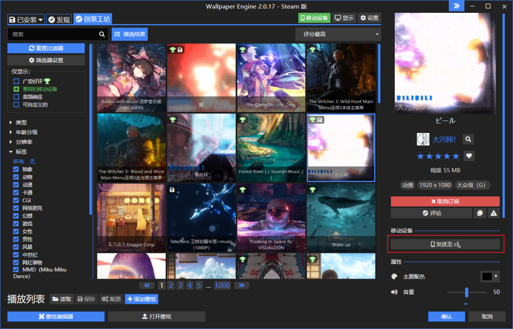513x329 pixels.
Task: Open 主题配色 color dropdown arrow
Action: pyautogui.click(x=496, y=276)
